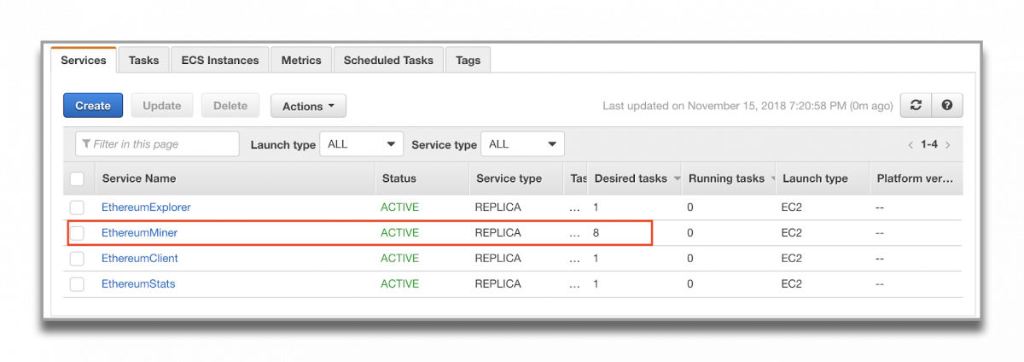1024x362 pixels.
Task: Tick the EthereumExplorer checkbox
Action: [x=78, y=207]
